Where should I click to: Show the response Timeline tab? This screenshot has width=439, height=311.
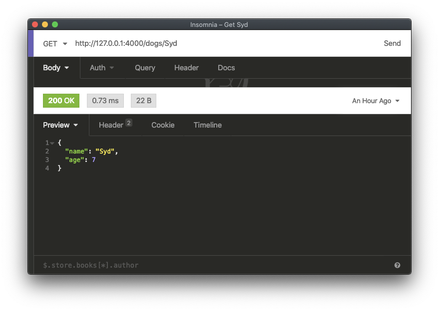pos(207,125)
